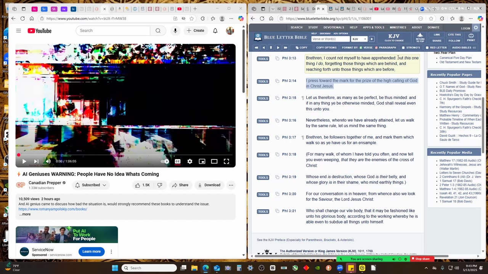Open Blue Letter Bible settings gear
The image size is (488, 274).
click(x=476, y=28)
